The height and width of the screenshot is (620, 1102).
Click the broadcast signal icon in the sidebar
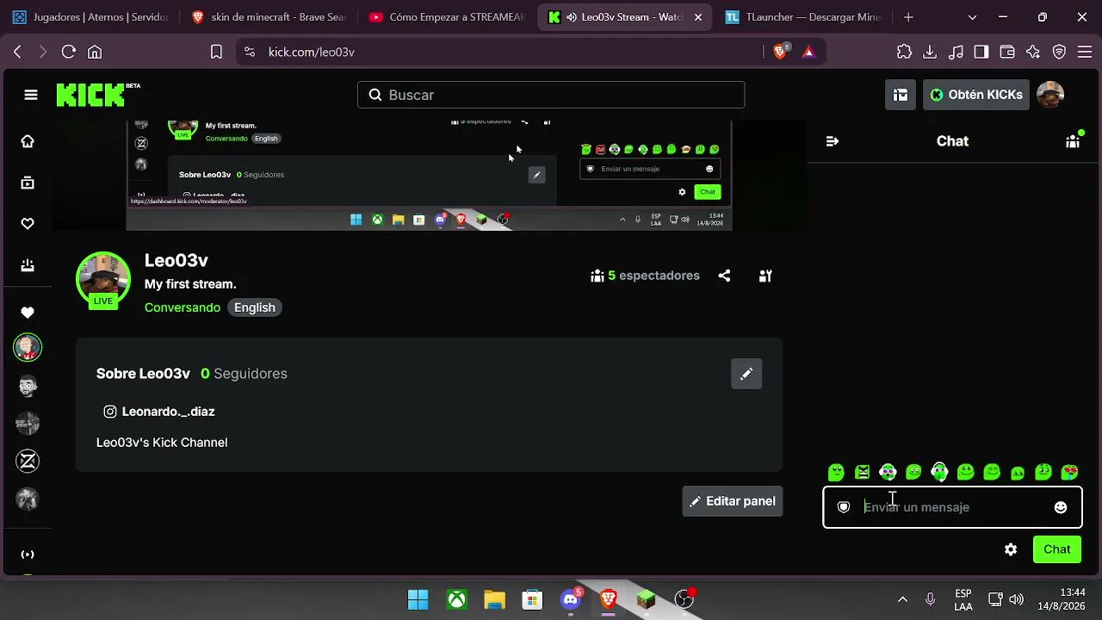pyautogui.click(x=28, y=555)
